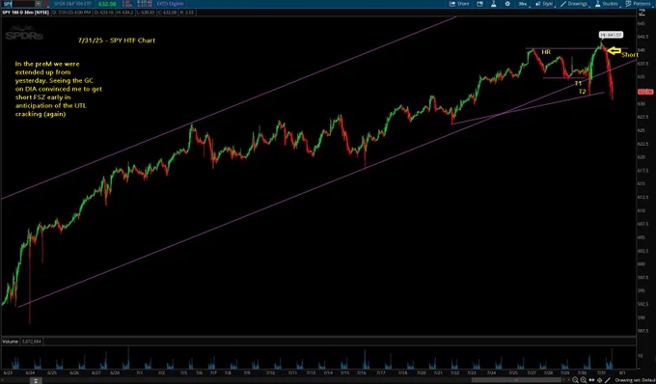This screenshot has height=384, width=656.
Task: Click the yellow preM commentary note
Action: pyautogui.click(x=59, y=89)
